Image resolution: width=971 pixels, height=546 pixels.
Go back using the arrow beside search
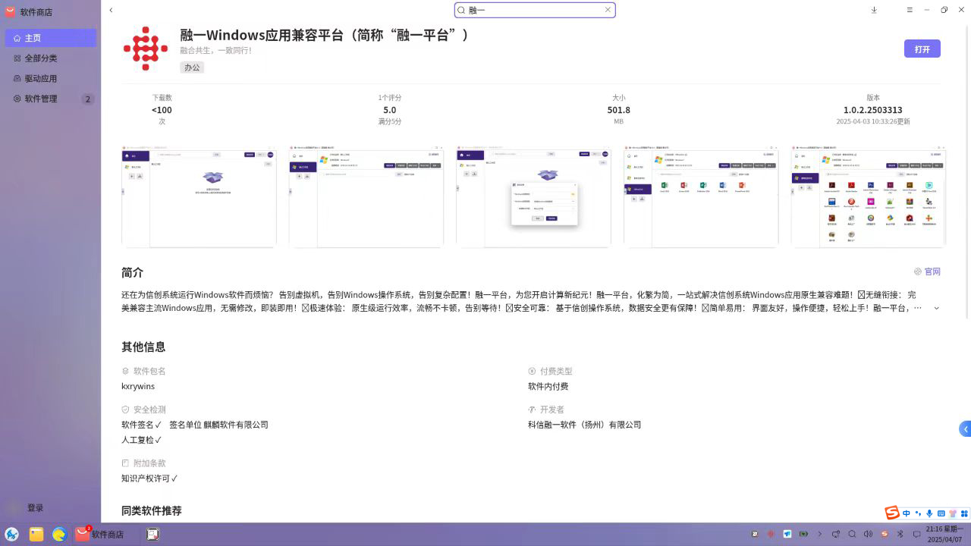click(111, 10)
